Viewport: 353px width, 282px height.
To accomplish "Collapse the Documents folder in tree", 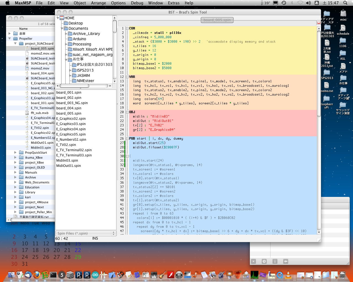I will click(62, 28).
